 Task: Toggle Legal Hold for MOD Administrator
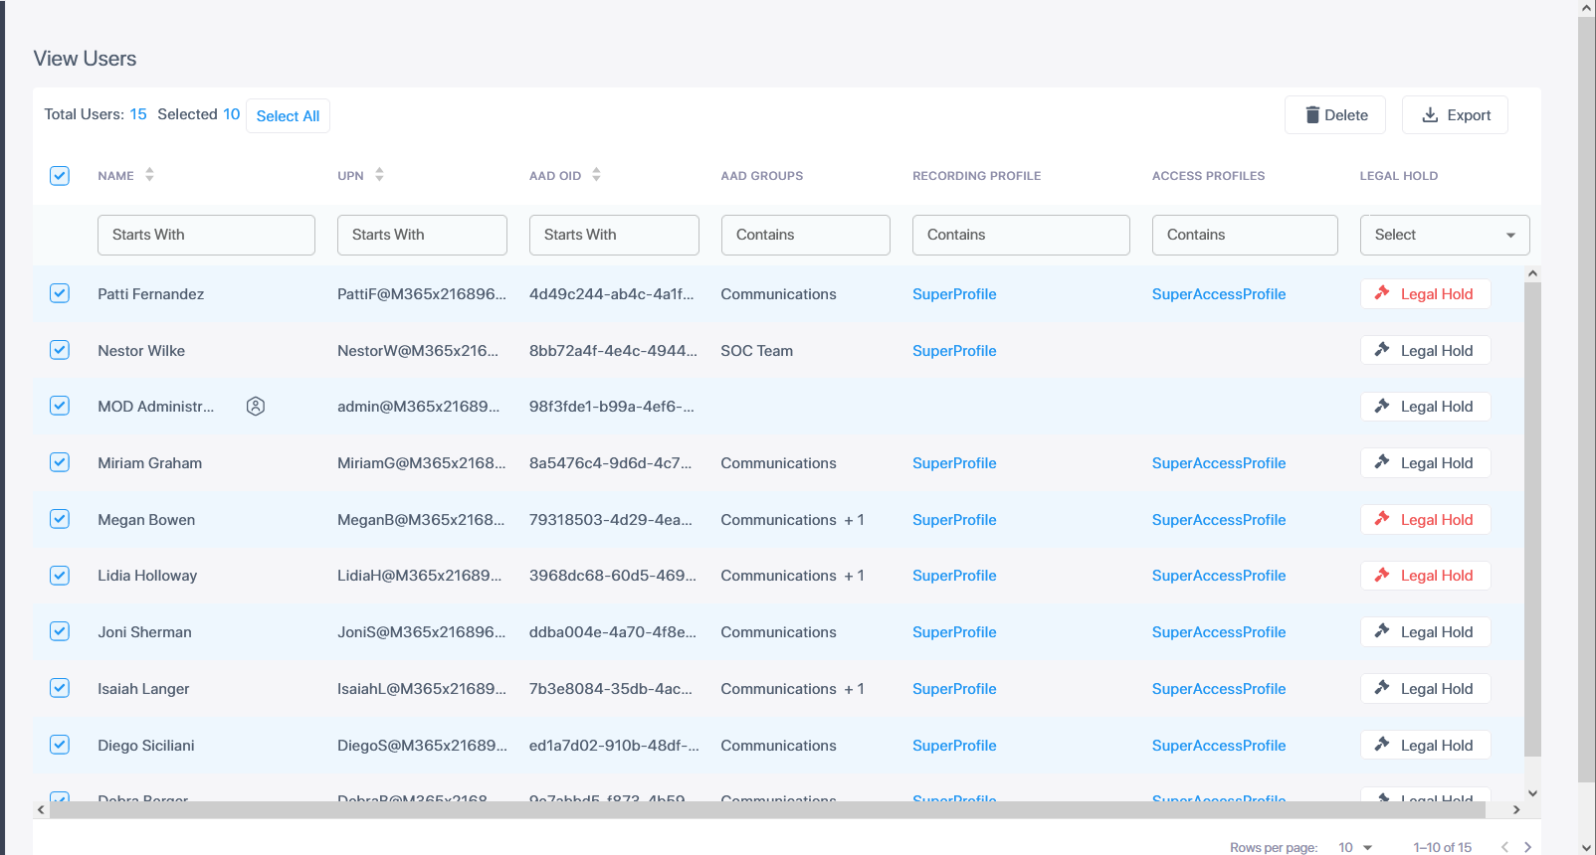(x=1425, y=407)
